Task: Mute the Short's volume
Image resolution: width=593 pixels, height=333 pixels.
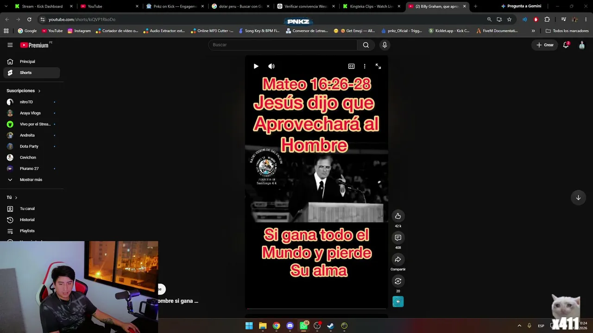Action: point(271,66)
